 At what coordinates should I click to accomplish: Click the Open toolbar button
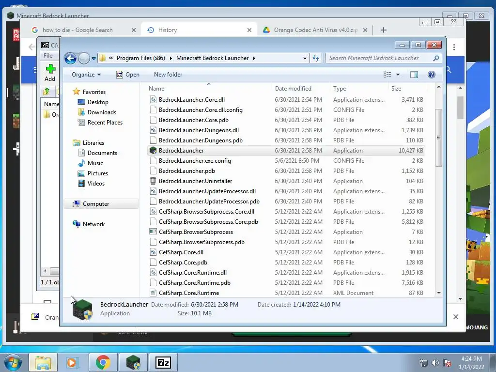[x=128, y=75]
